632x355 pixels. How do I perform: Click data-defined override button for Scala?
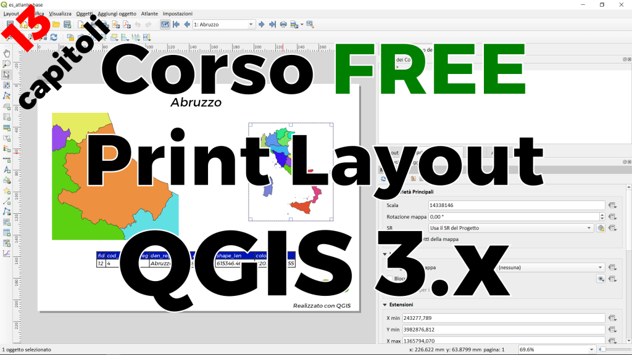pyautogui.click(x=613, y=205)
